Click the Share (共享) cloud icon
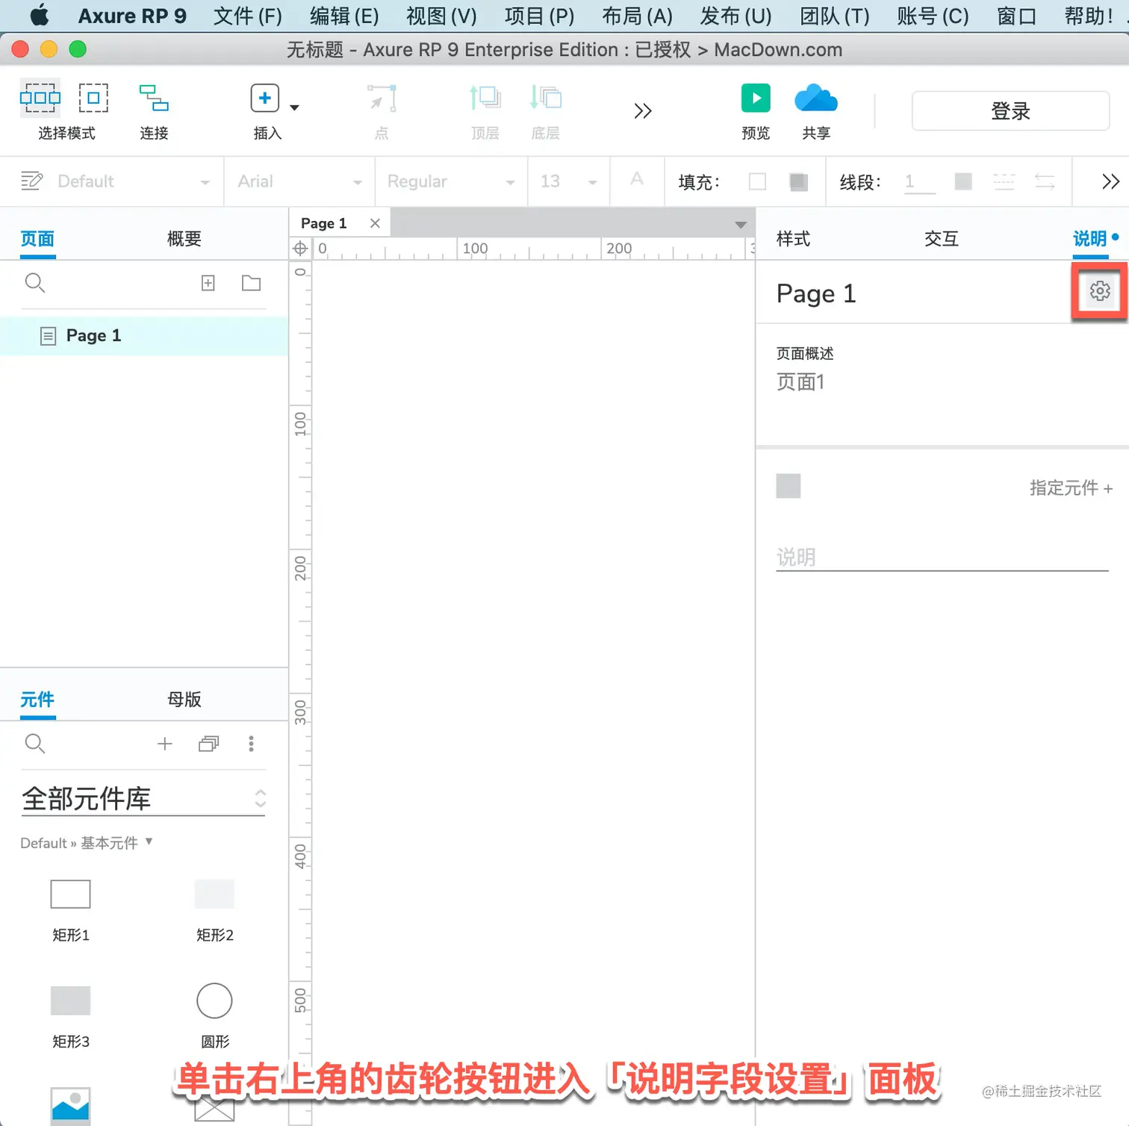 tap(816, 98)
